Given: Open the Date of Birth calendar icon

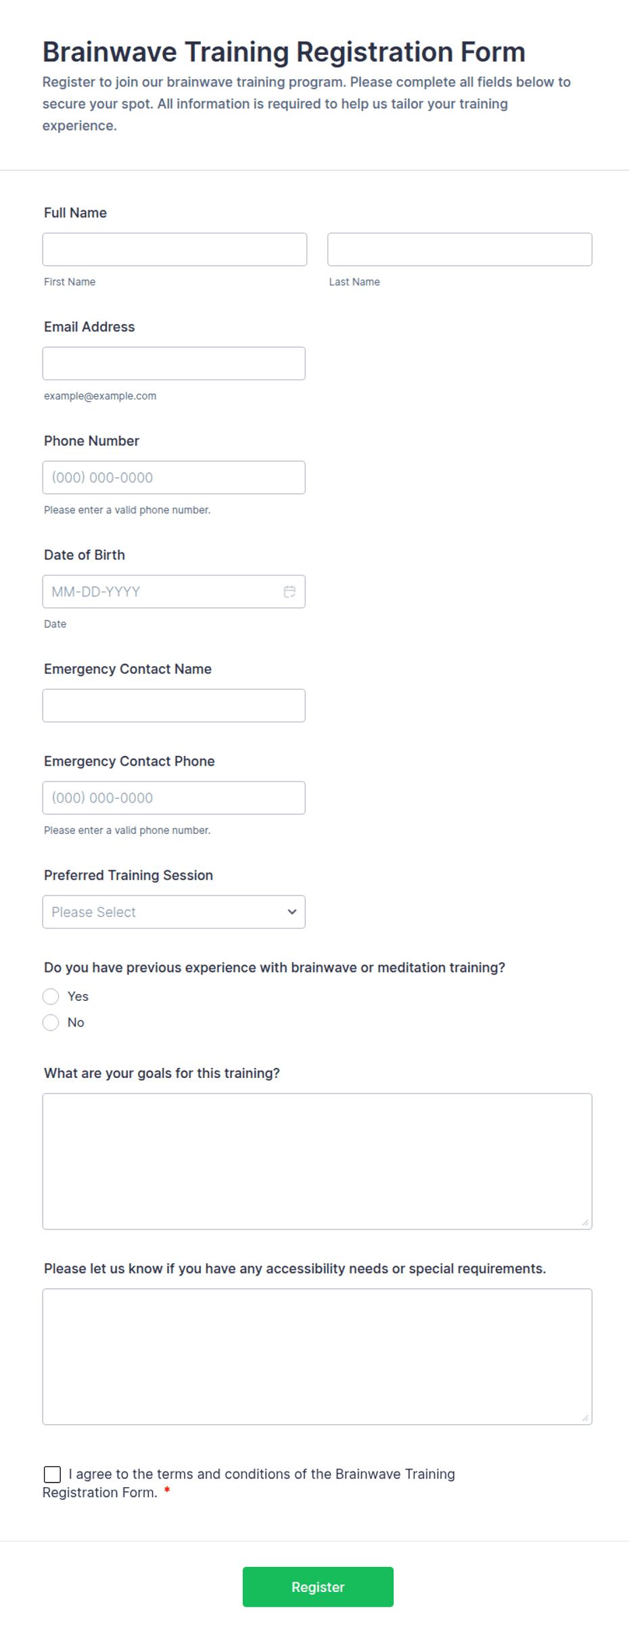Looking at the screenshot, I should tap(289, 592).
